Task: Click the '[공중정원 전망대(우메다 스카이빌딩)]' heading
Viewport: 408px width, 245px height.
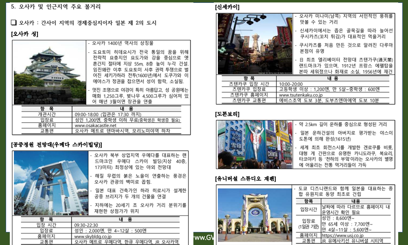Action: [56, 145]
